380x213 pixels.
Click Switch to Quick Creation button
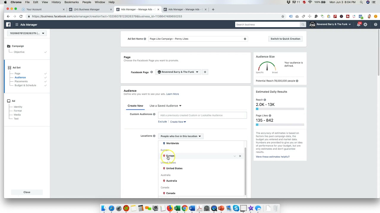click(285, 39)
